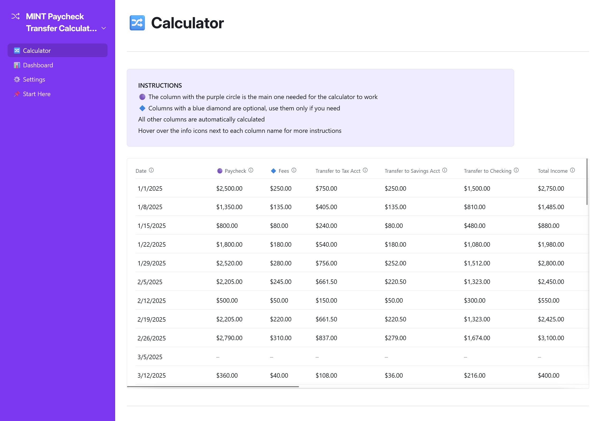Select the 1/29/2025 date cell
Image resolution: width=596 pixels, height=421 pixels.
point(152,263)
